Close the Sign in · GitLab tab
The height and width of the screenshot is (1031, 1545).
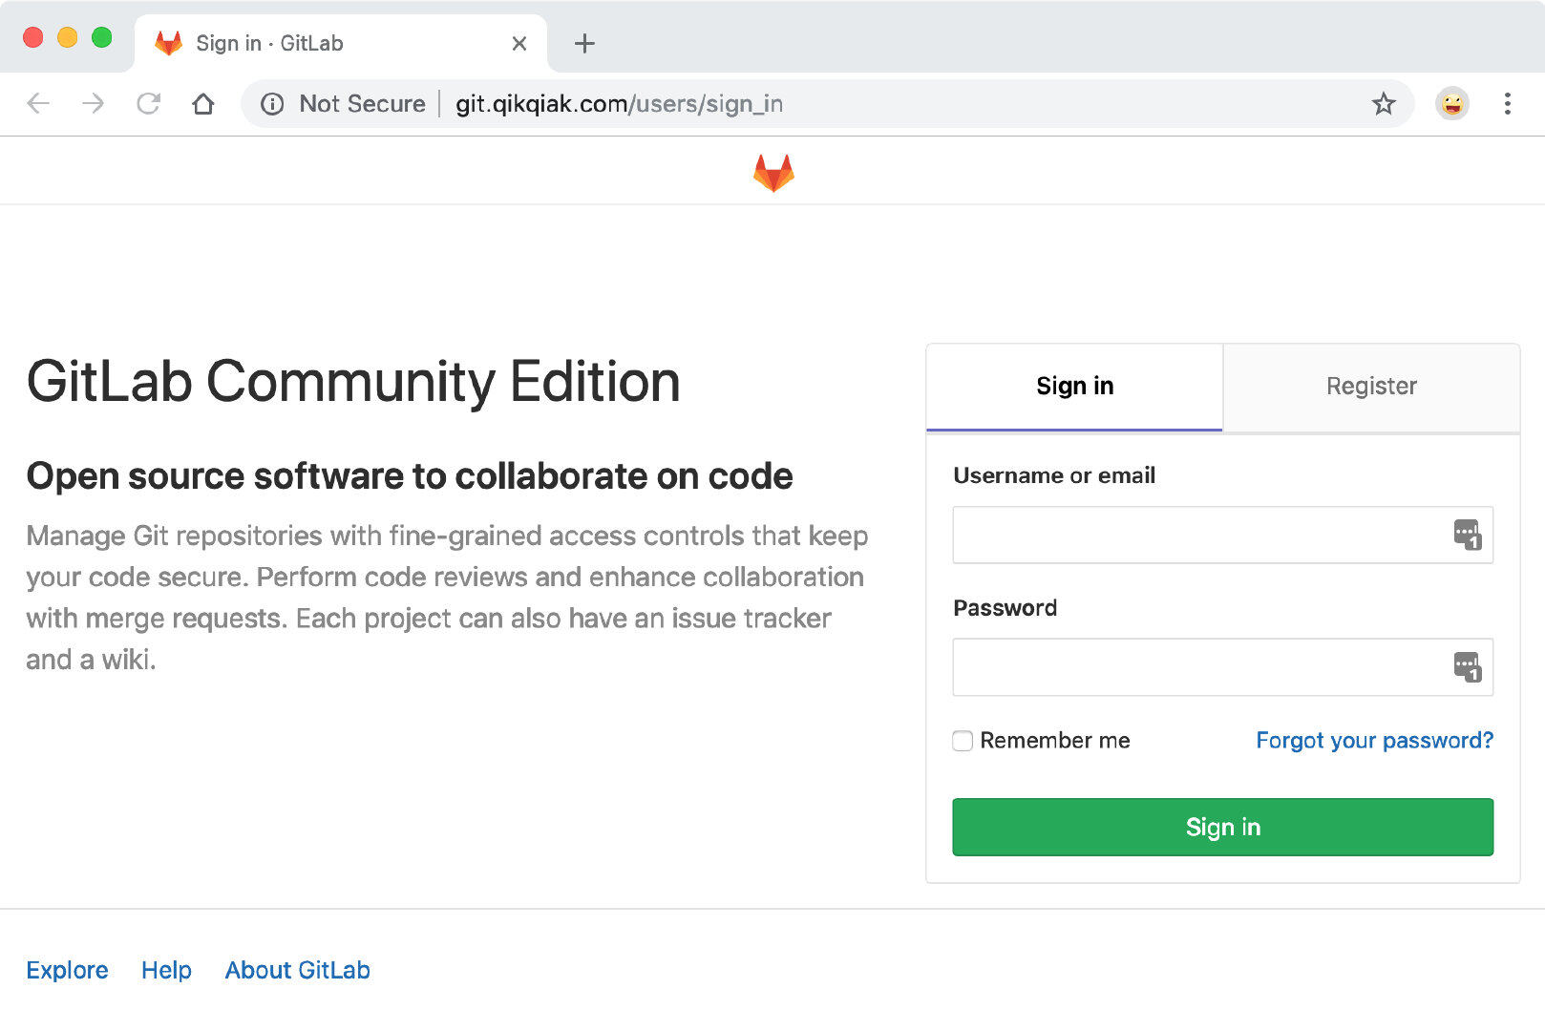click(519, 43)
